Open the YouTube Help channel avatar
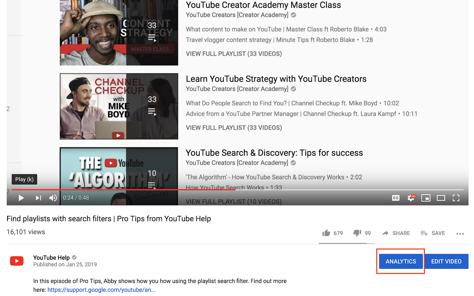Screen dimensions: 474x296 [x=17, y=261]
